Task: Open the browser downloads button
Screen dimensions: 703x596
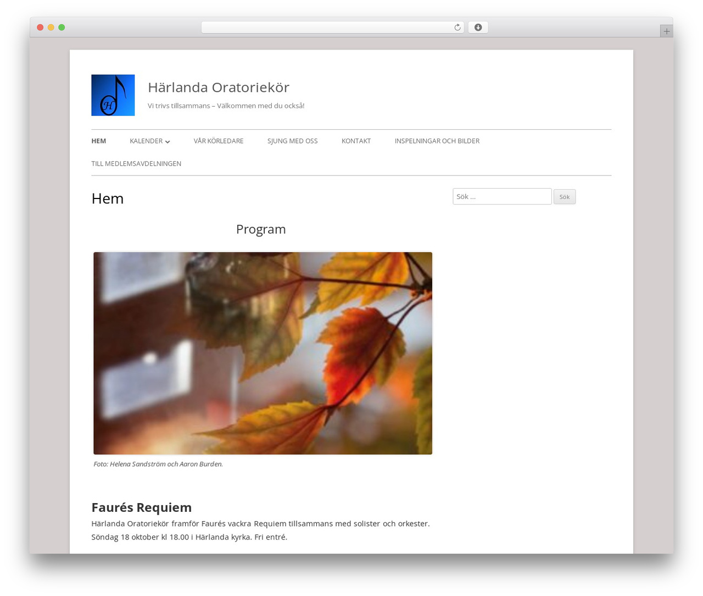Action: point(478,27)
